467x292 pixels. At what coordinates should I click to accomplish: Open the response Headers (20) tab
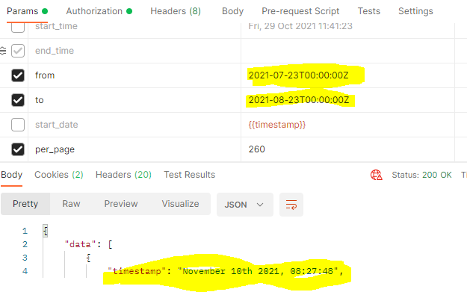pos(123,175)
